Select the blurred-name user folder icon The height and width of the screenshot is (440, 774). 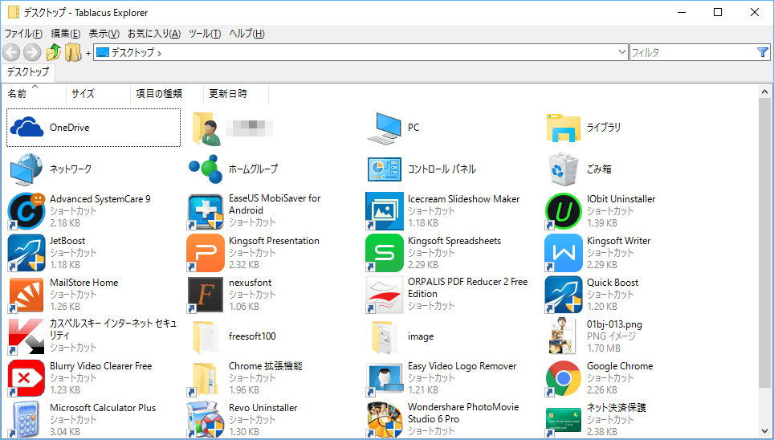click(x=206, y=128)
